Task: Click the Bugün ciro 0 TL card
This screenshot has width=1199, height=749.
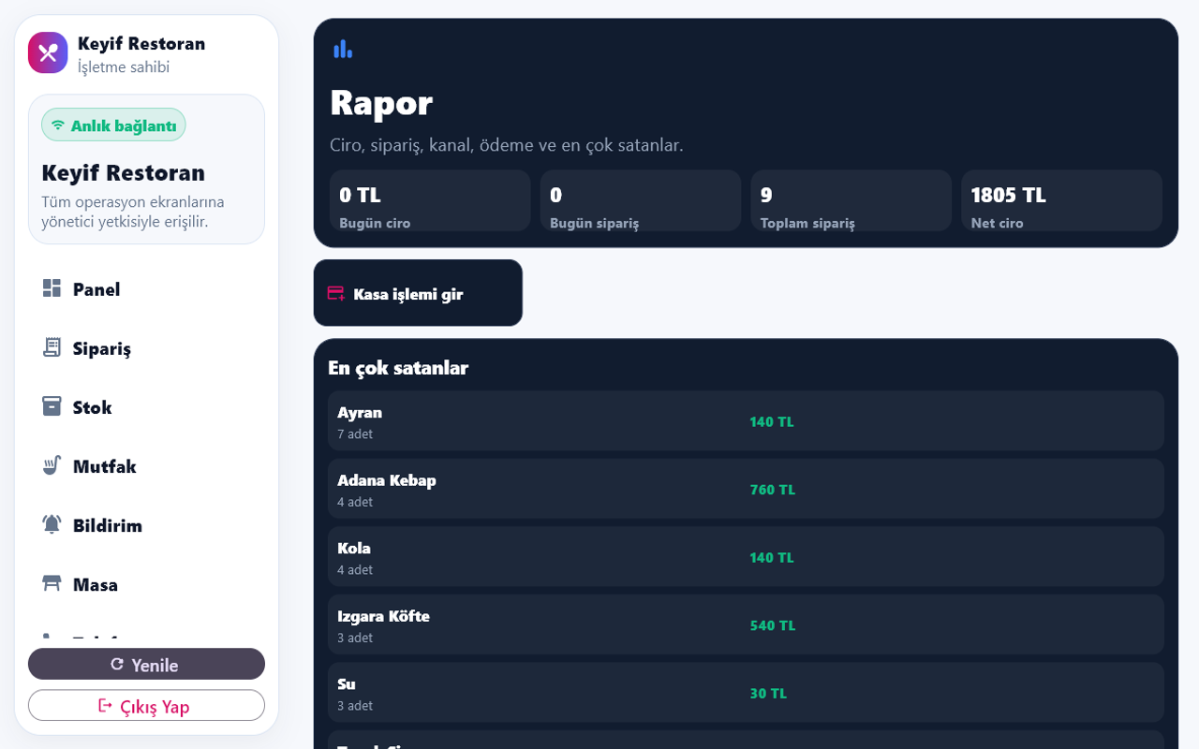Action: (x=430, y=200)
